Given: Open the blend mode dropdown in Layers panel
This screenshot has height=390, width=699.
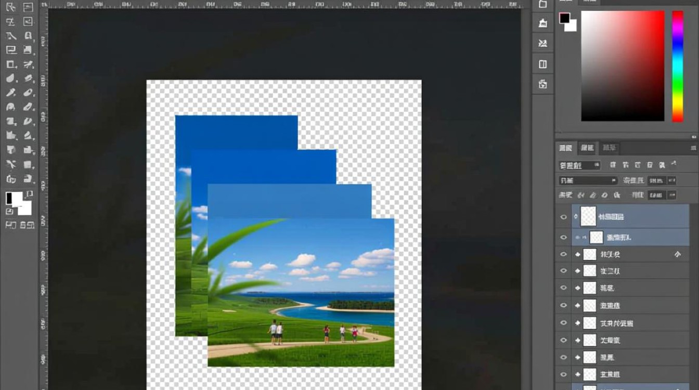Looking at the screenshot, I should point(588,180).
